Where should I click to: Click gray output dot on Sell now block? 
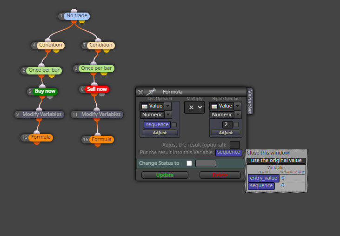(102, 94)
